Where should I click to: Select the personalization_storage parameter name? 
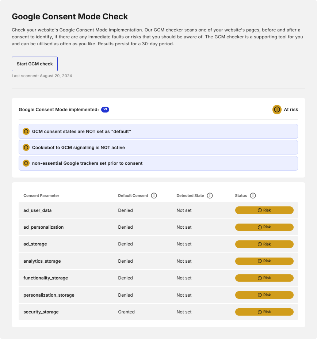pos(49,295)
